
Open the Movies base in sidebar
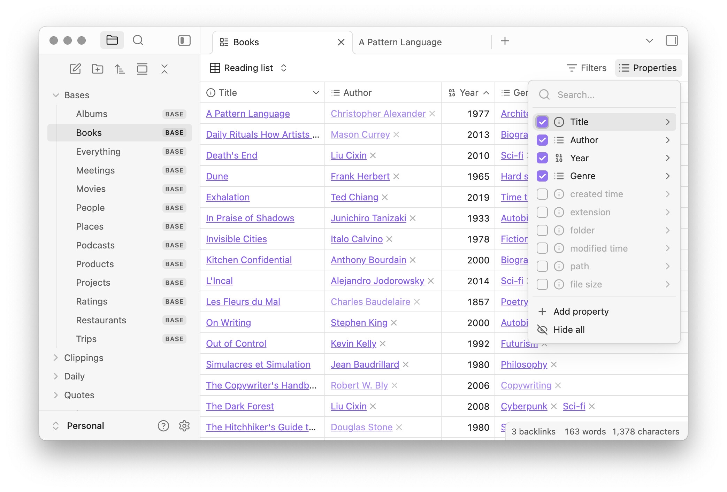click(91, 189)
